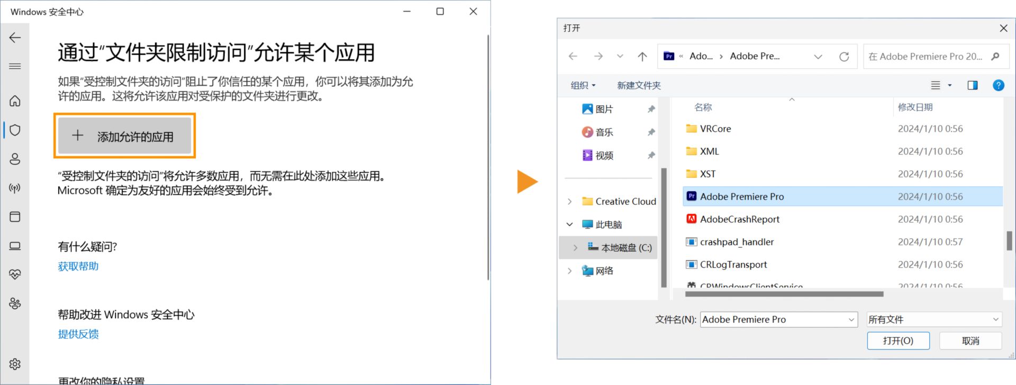Viewport: 1016px width, 385px height.
Task: Open Firewall & network protection icon
Action: pyautogui.click(x=15, y=188)
